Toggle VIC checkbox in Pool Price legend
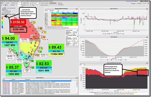The image size is (151, 97). [107, 34]
